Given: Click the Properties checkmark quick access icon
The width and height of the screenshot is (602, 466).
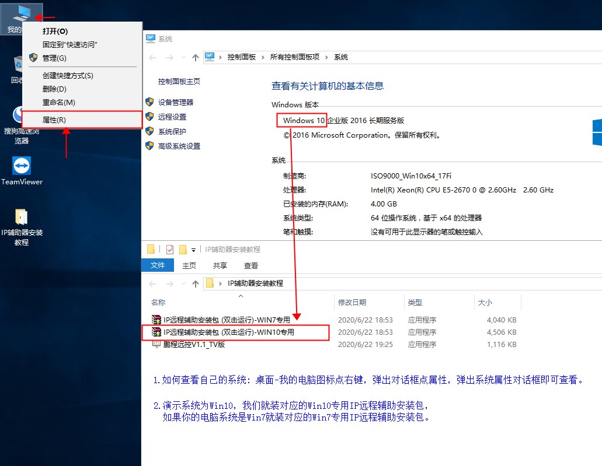Looking at the screenshot, I should pyautogui.click(x=170, y=250).
